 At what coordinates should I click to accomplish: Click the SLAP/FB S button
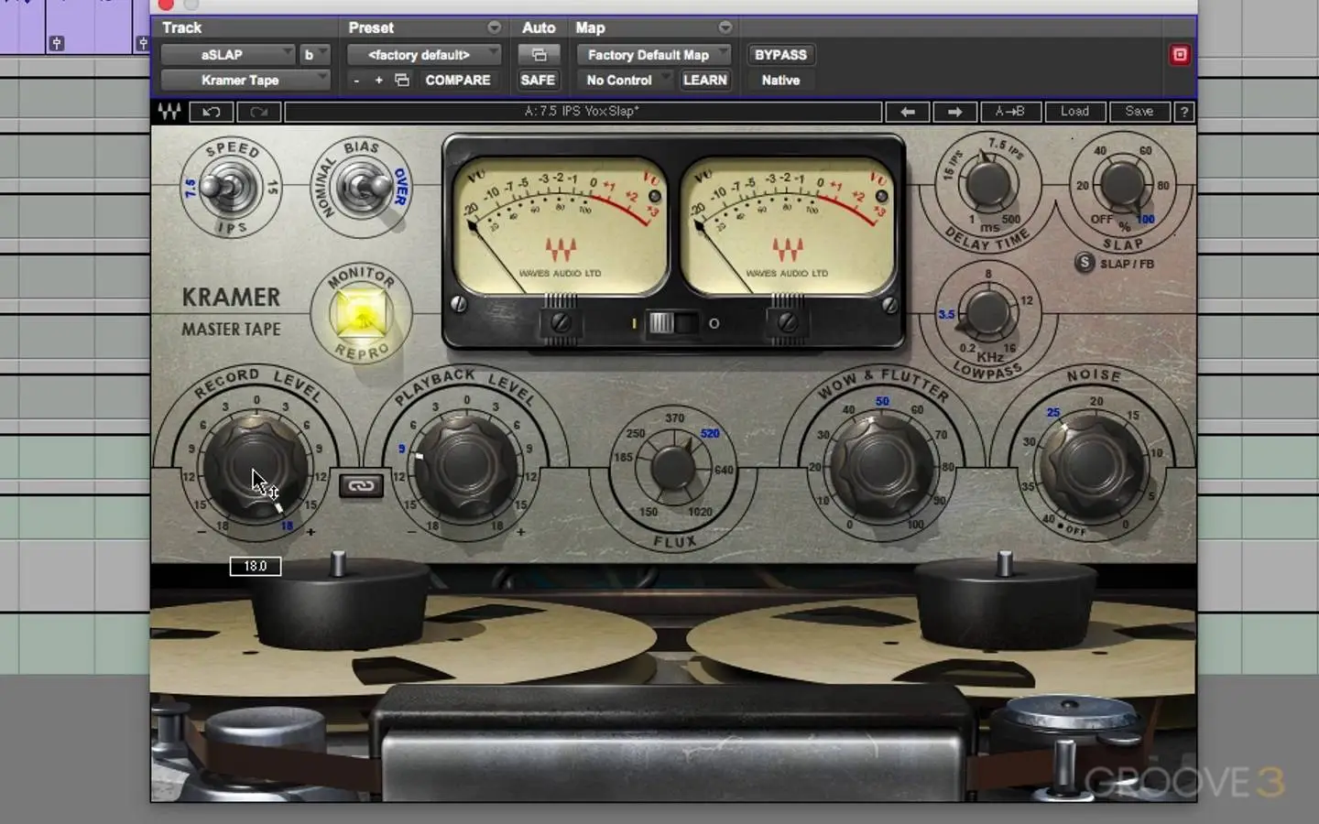[1085, 263]
